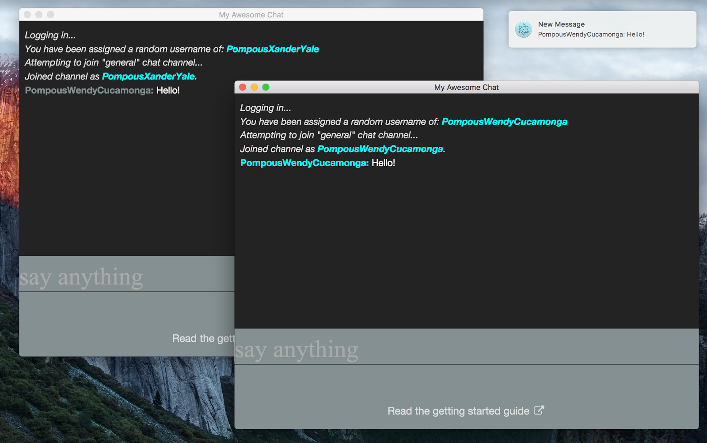Open the "Read the getting started guide" link
This screenshot has height=443, width=707.
(458, 411)
